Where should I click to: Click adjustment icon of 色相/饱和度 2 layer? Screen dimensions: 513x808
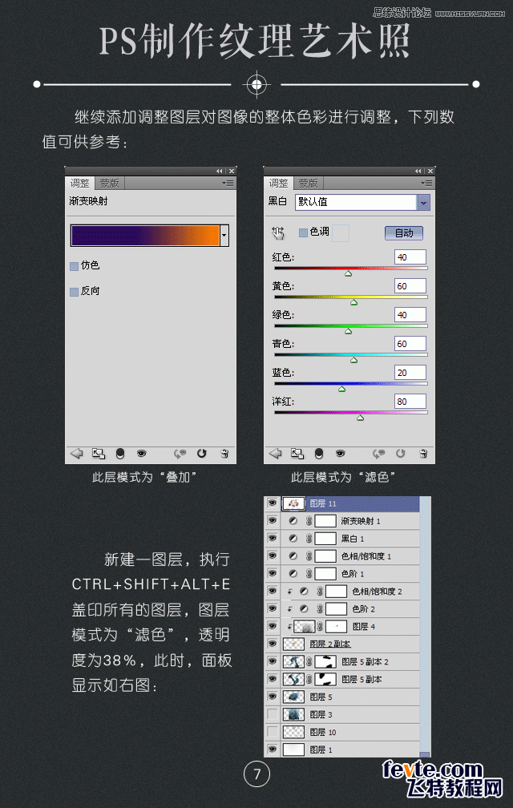[x=304, y=591]
